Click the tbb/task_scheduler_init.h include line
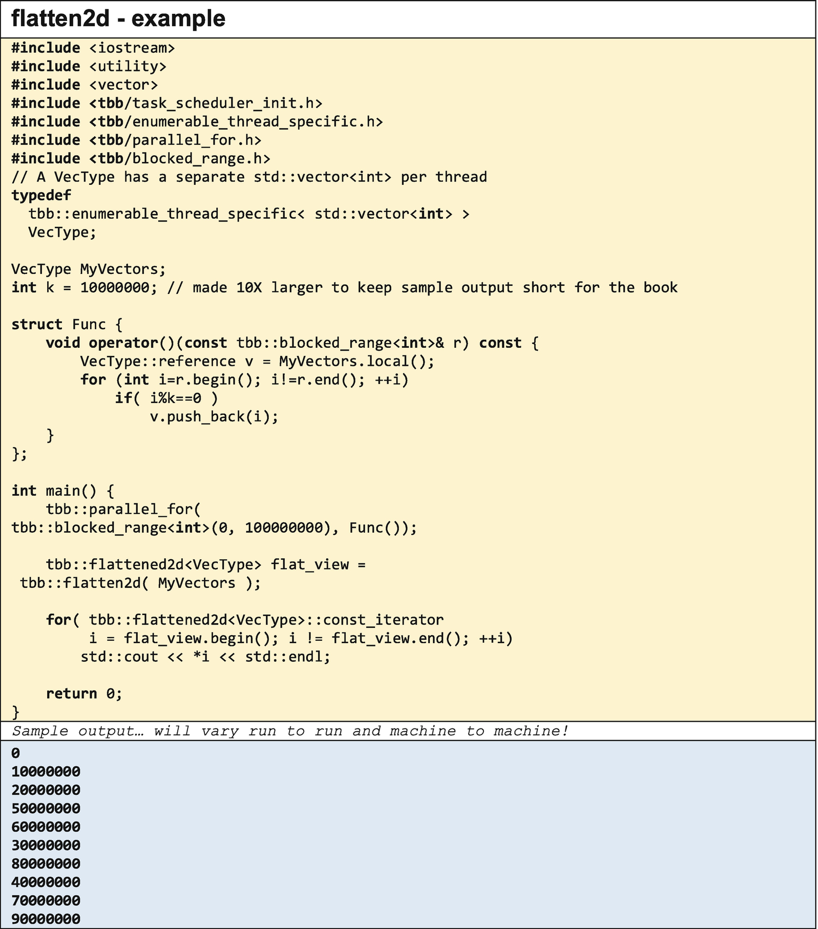This screenshot has height=929, width=818. [x=167, y=103]
